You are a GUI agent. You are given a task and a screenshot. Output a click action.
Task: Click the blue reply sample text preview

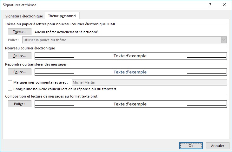coord(130,72)
